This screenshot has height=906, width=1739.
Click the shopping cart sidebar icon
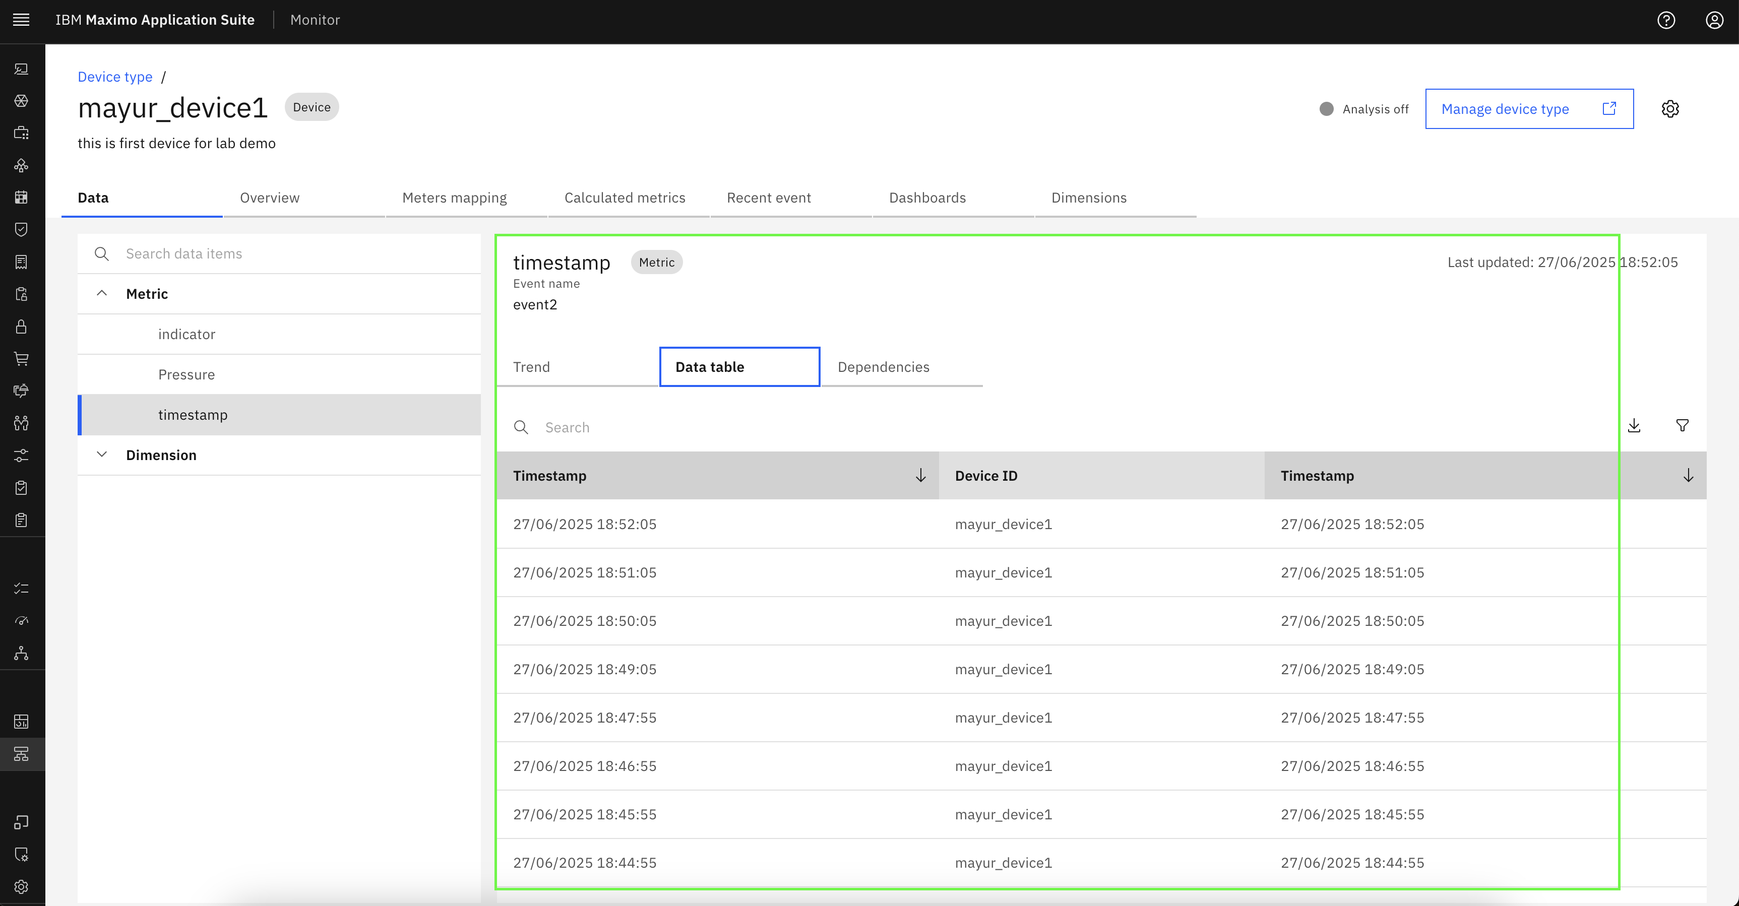coord(22,359)
